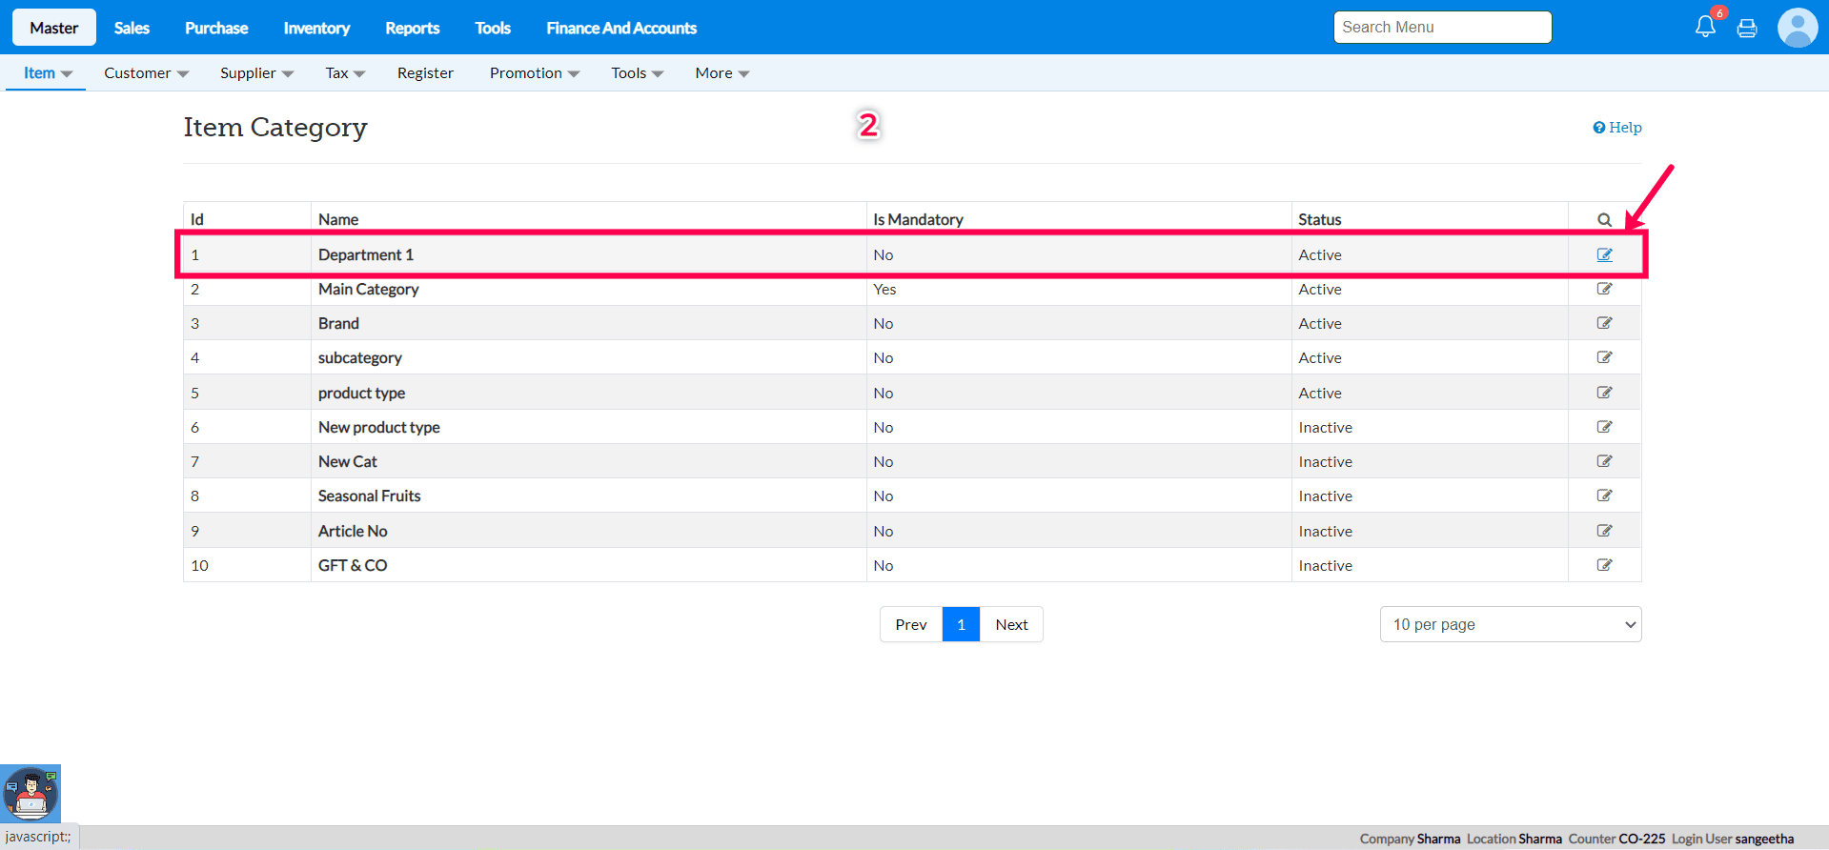Click the search magnifier in table header

(x=1604, y=220)
